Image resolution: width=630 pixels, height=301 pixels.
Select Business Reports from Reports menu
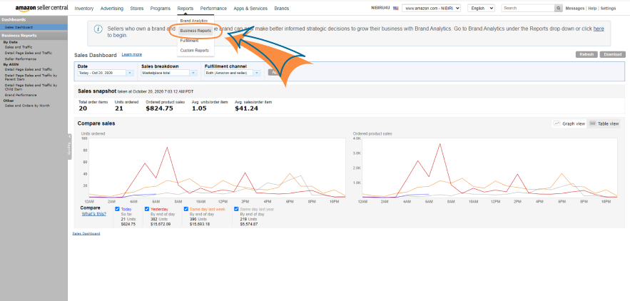(x=195, y=31)
